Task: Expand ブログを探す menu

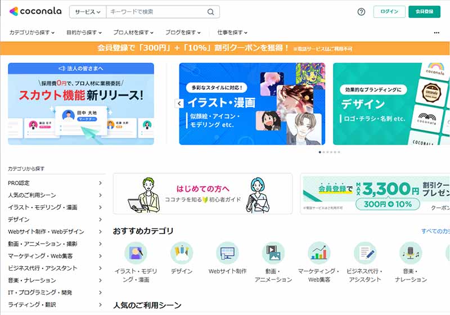Action: 183,33
